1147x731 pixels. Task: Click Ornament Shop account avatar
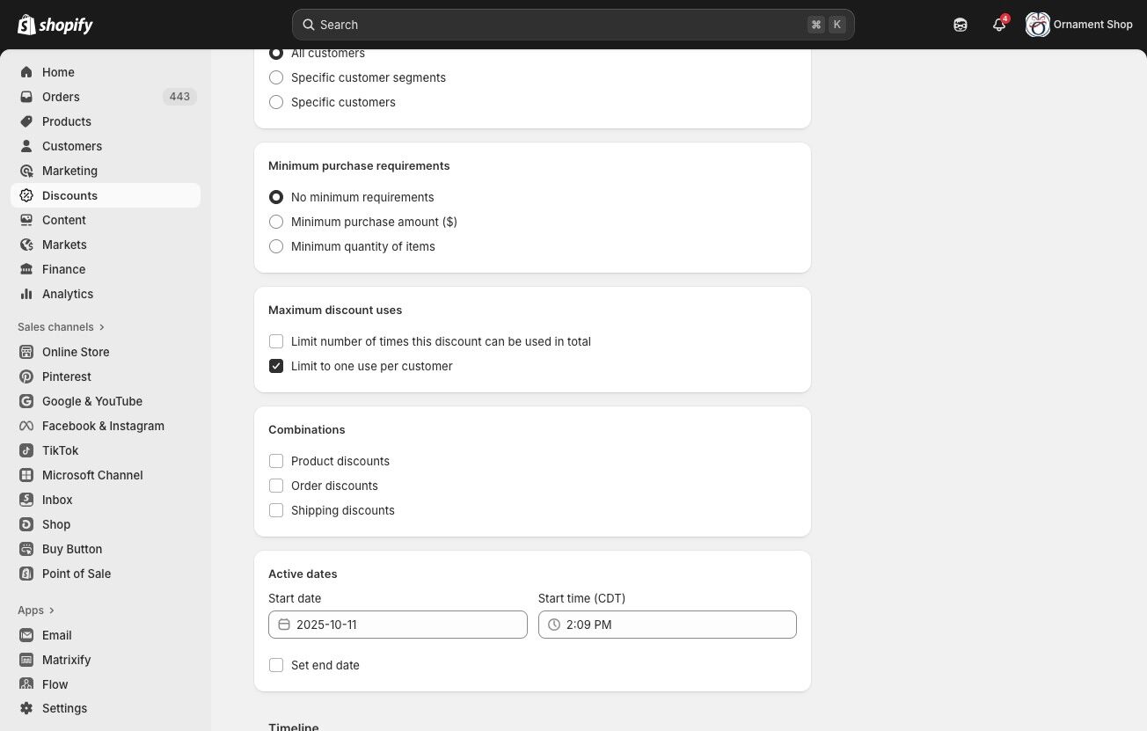click(1038, 25)
